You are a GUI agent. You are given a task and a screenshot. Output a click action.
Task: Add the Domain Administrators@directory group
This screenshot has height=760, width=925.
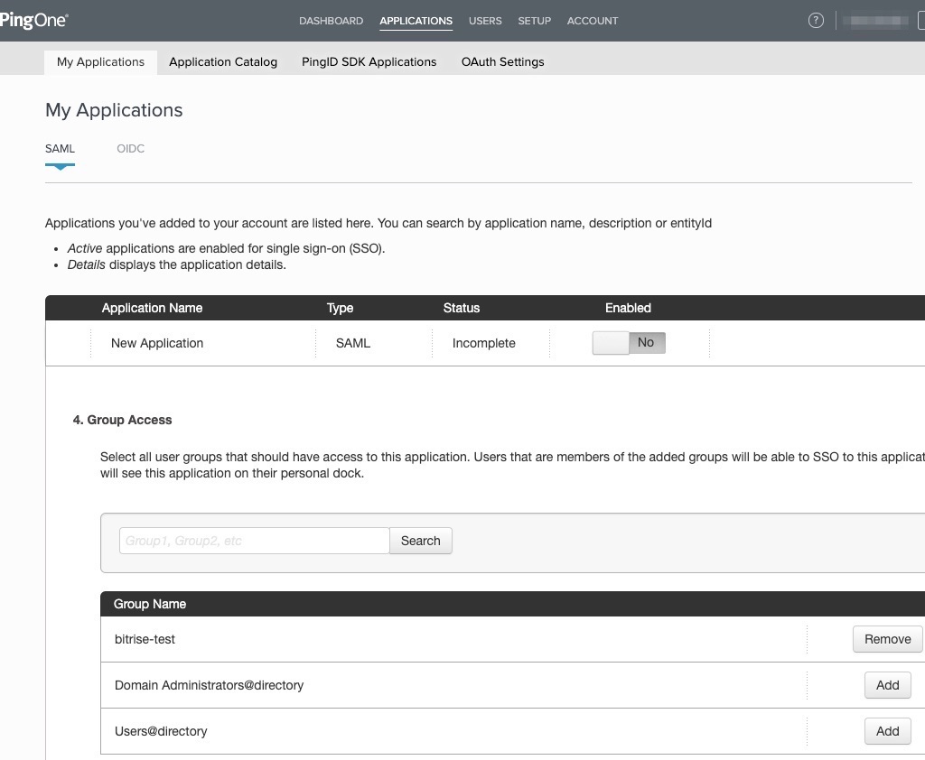click(886, 684)
